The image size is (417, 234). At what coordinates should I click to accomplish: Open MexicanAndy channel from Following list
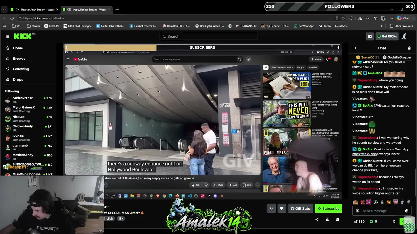29,157
